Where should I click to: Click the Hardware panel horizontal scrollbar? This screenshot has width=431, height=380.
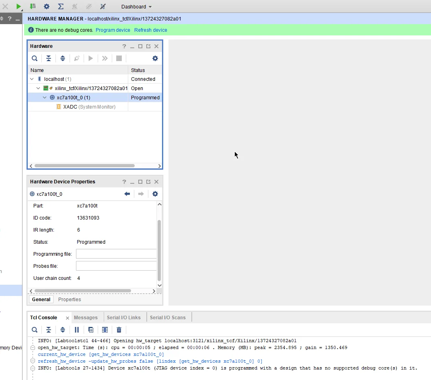point(85,166)
